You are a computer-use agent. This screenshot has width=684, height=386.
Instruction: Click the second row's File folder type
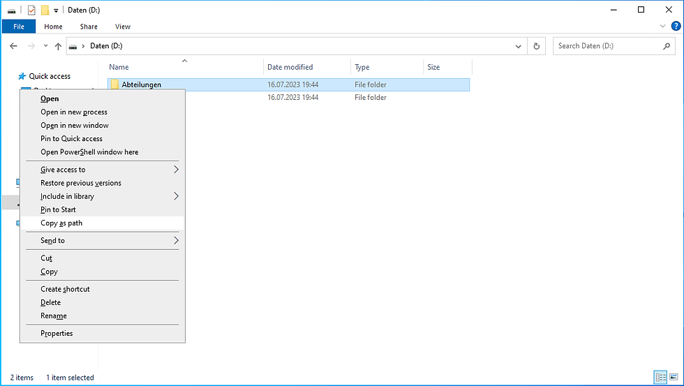click(x=371, y=97)
